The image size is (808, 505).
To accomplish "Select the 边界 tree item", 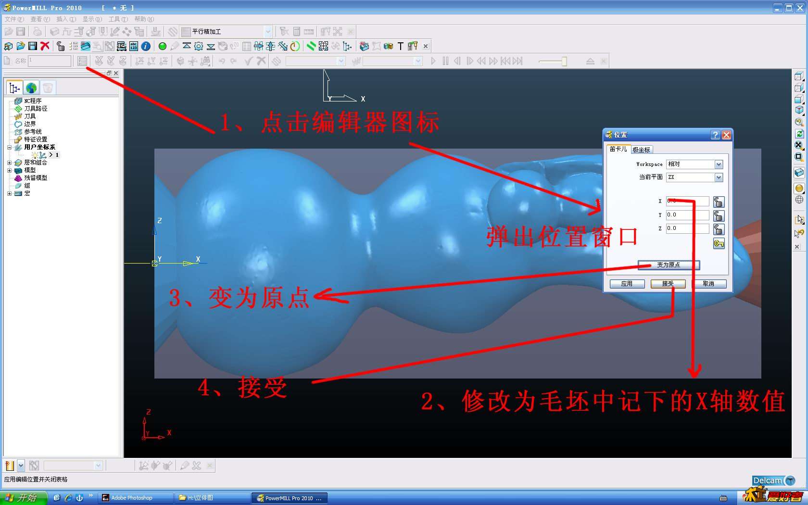I will (x=30, y=124).
